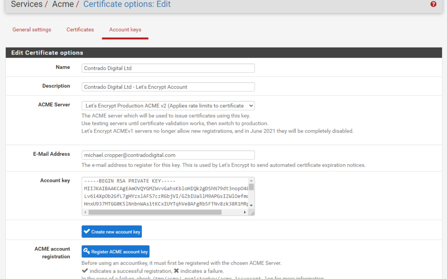
Task: Click the E-Mail Address input field
Action: (168, 155)
